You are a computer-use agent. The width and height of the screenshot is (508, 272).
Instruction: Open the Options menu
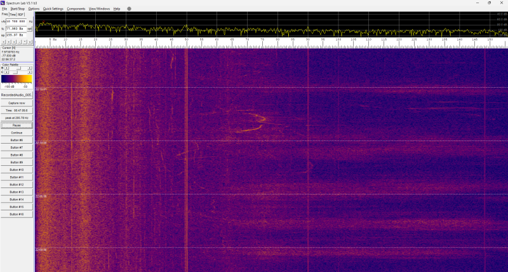coord(34,9)
